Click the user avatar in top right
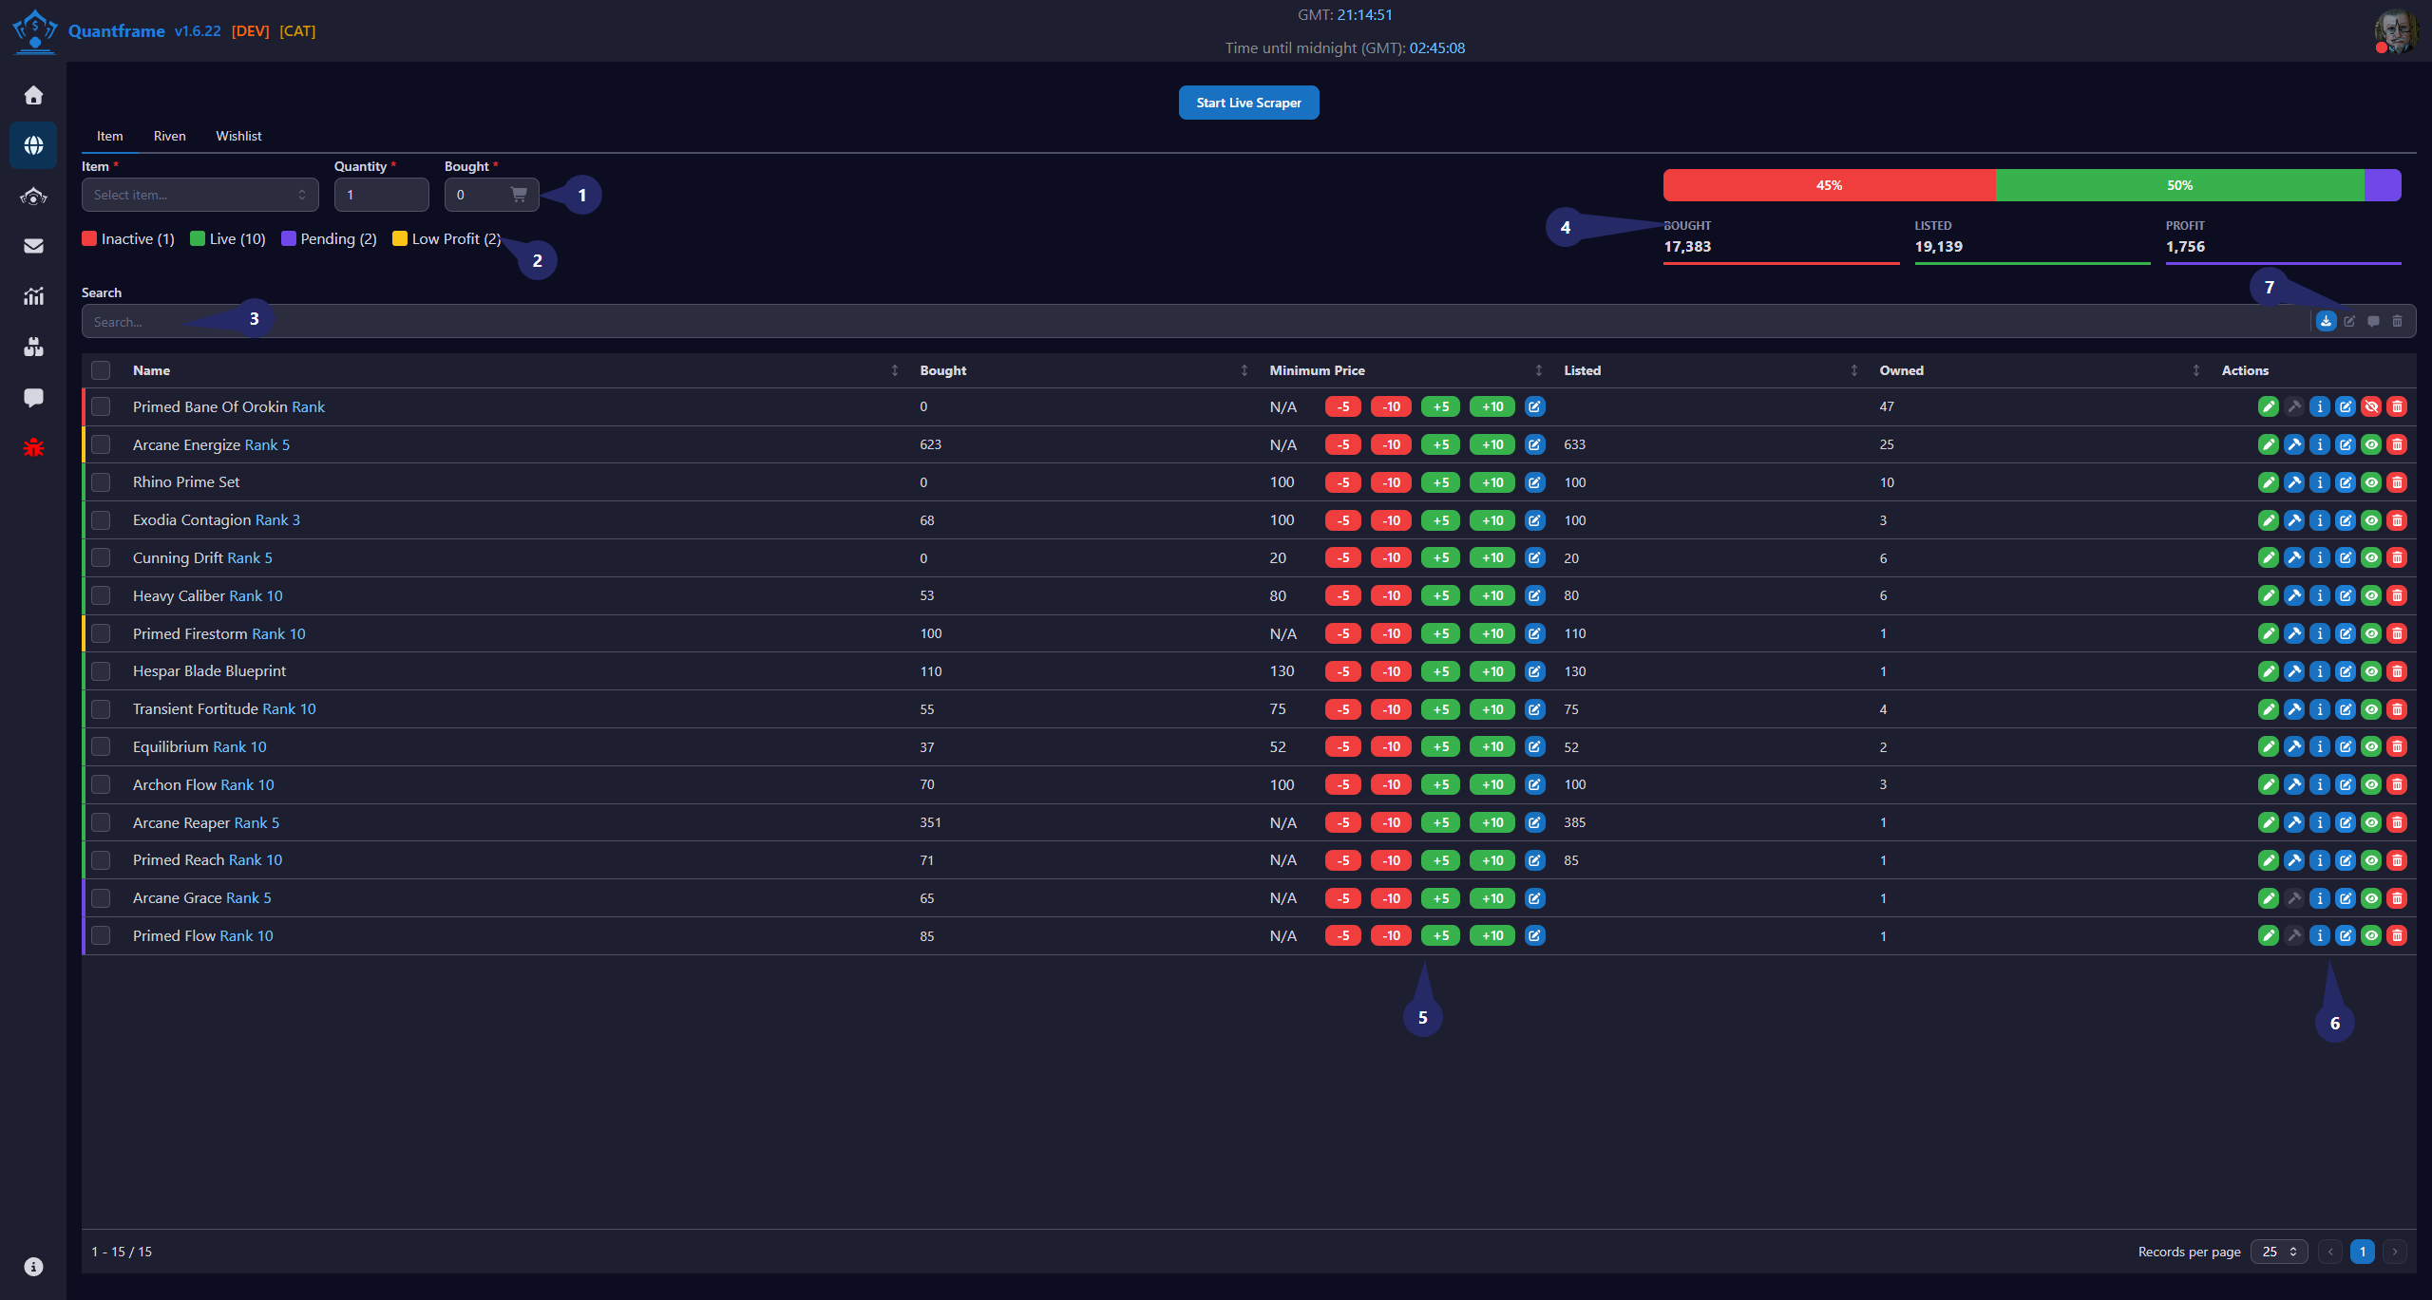This screenshot has width=2432, height=1300. [x=2395, y=31]
